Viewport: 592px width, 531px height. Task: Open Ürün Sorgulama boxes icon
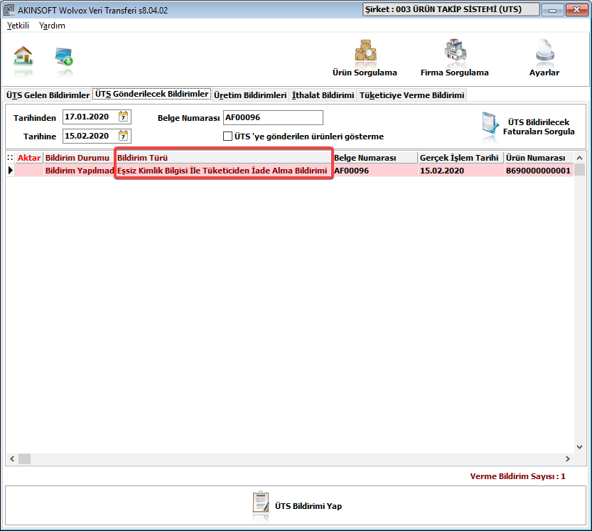365,50
